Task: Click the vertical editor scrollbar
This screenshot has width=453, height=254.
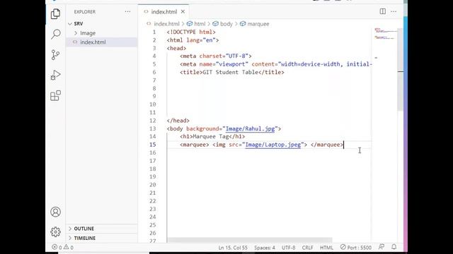Action: click(x=400, y=69)
